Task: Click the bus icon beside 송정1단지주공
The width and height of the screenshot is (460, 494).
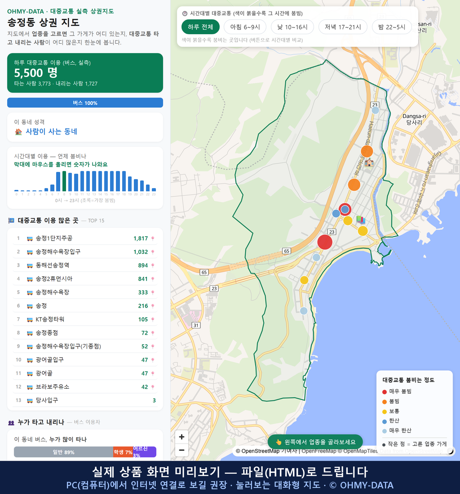Action: tap(30, 238)
